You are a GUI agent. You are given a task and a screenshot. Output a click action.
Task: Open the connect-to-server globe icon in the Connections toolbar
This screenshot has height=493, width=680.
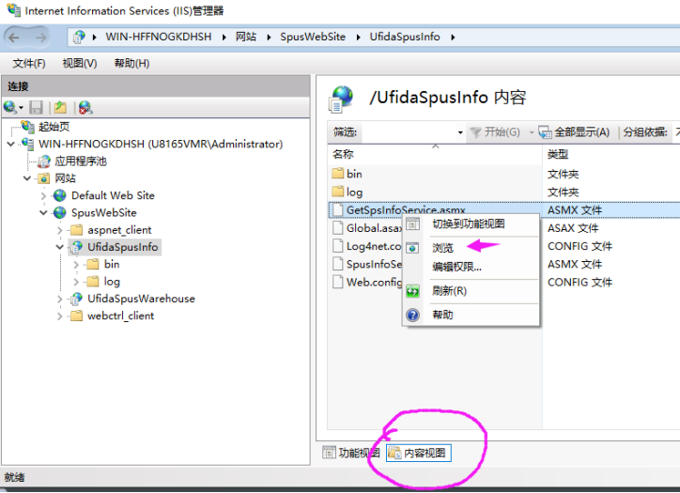(x=10, y=107)
